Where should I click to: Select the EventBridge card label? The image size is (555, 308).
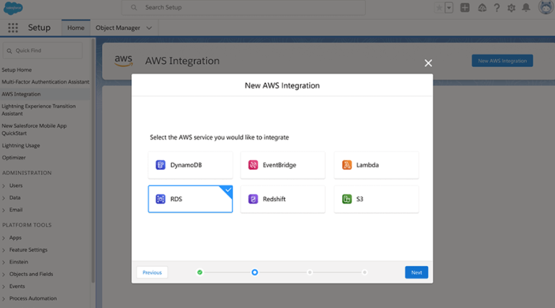(x=279, y=165)
